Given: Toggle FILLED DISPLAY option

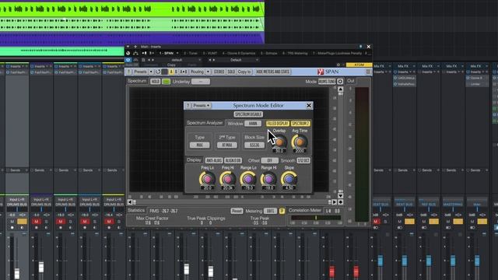Looking at the screenshot, I should (x=278, y=124).
